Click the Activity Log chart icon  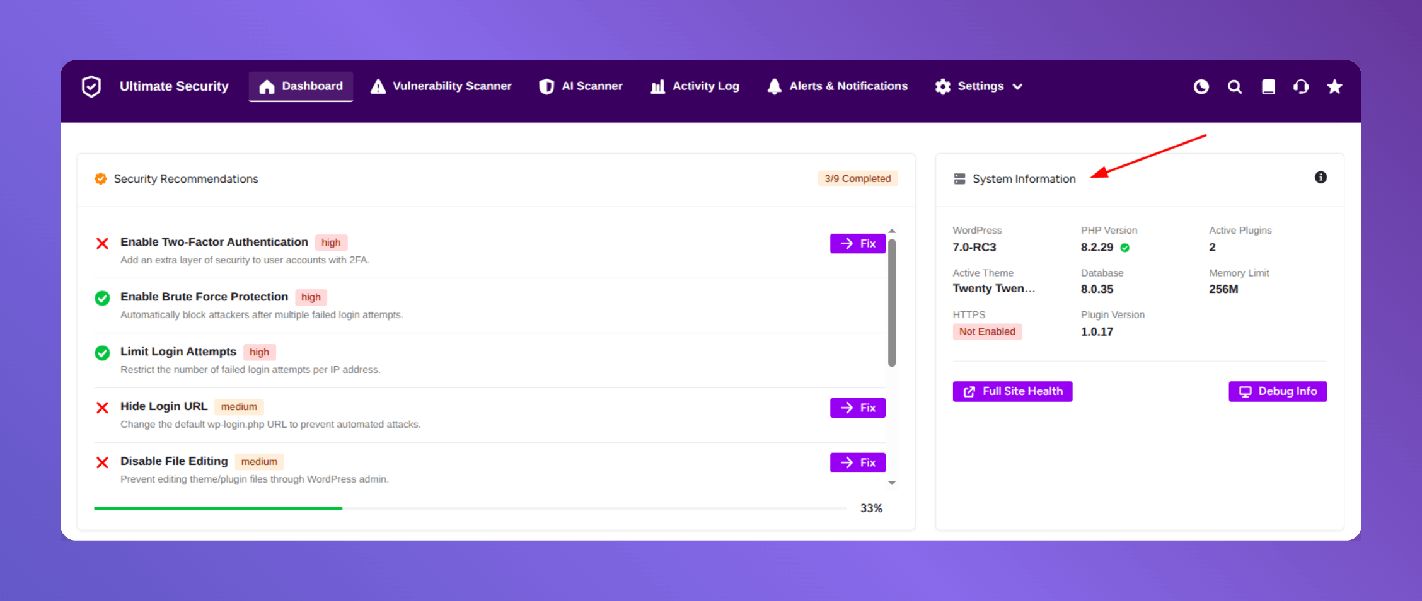pyautogui.click(x=657, y=87)
